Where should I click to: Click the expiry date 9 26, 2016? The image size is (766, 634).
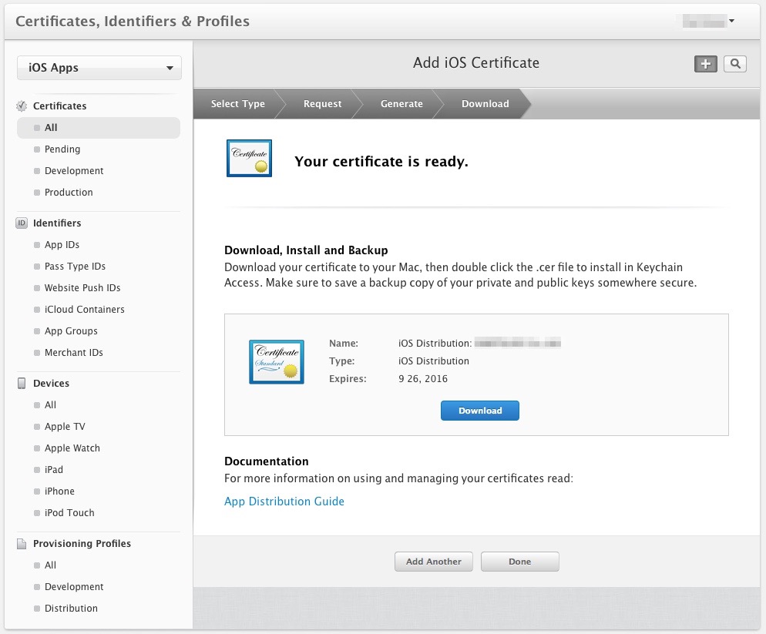[423, 379]
